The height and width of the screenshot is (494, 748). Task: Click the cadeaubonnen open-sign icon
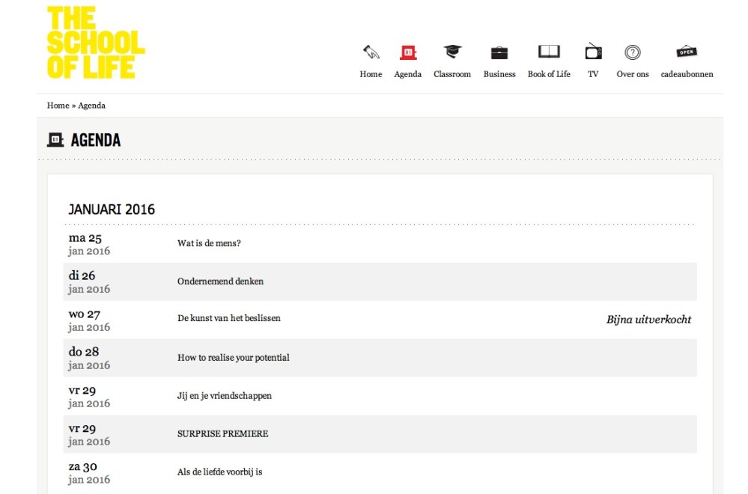coord(687,52)
